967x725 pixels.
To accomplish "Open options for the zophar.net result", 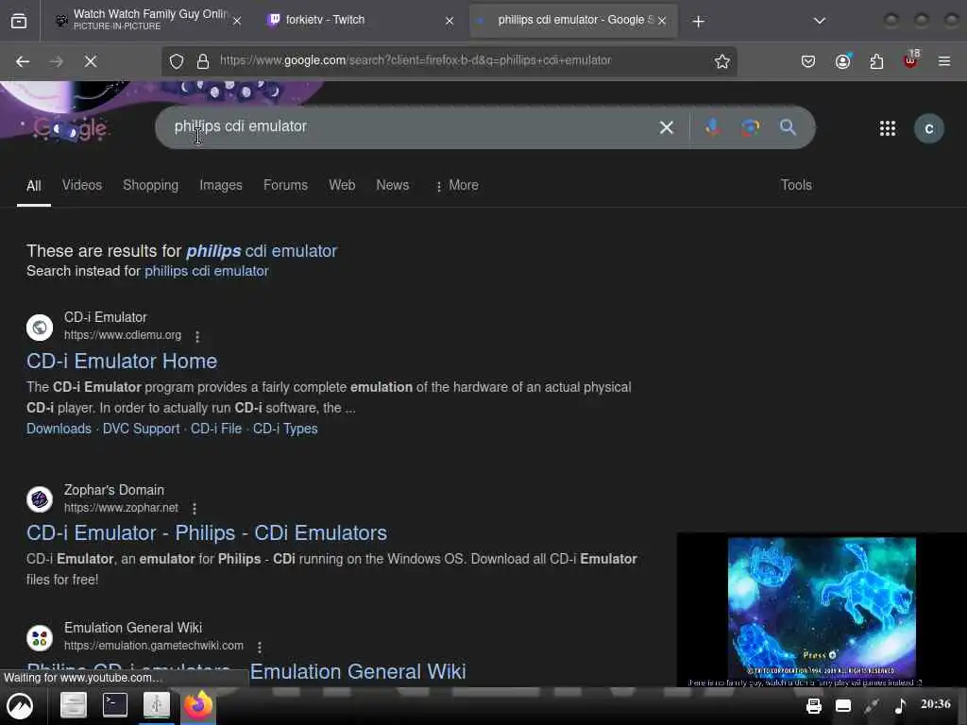I will coord(195,509).
